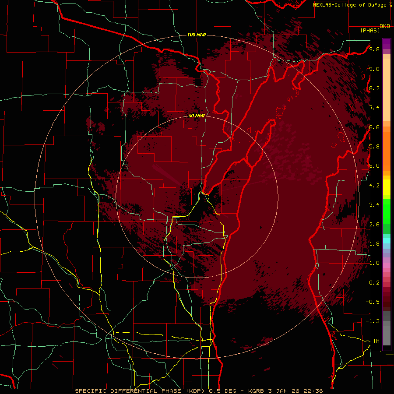Click the [PHAS] units label
394x394 pixels.
(x=370, y=30)
